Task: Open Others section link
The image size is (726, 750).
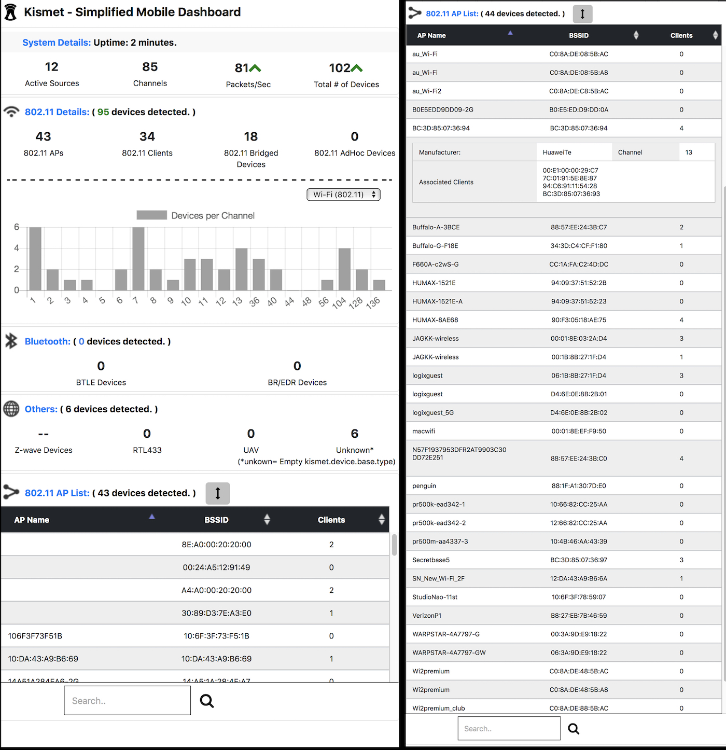Action: point(41,409)
